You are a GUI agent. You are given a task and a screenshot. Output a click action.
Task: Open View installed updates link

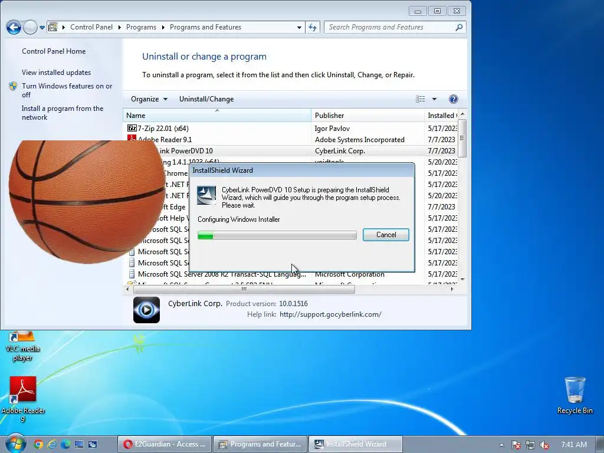[56, 73]
